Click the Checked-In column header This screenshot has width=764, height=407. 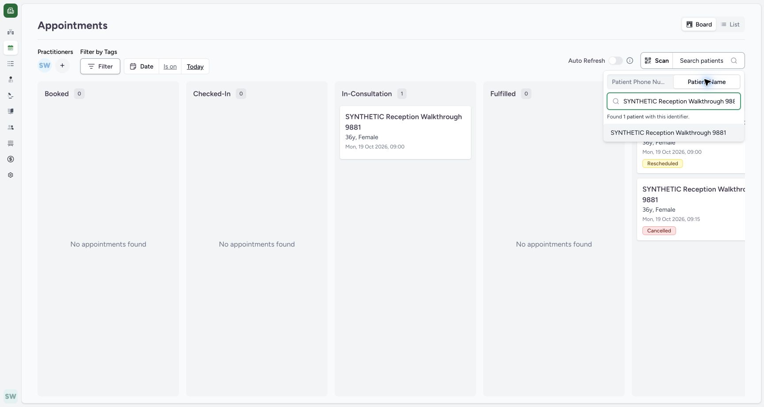point(212,94)
